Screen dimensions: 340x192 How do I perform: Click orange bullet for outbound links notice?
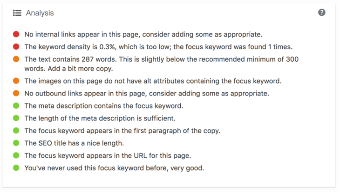coord(16,94)
